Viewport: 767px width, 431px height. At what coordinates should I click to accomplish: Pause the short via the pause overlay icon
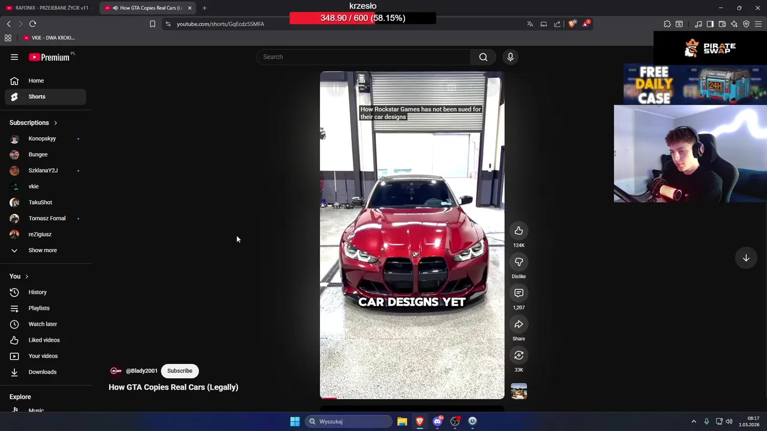click(336, 88)
